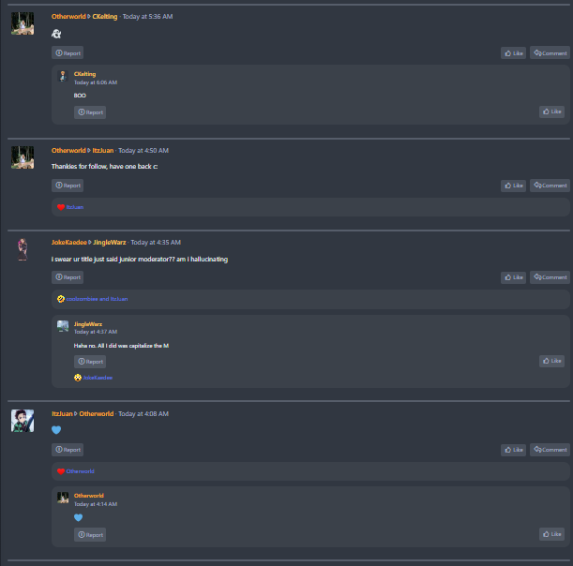Open CKelting profile name in first post header
Screen dimensions: 573x566
[x=105, y=17]
